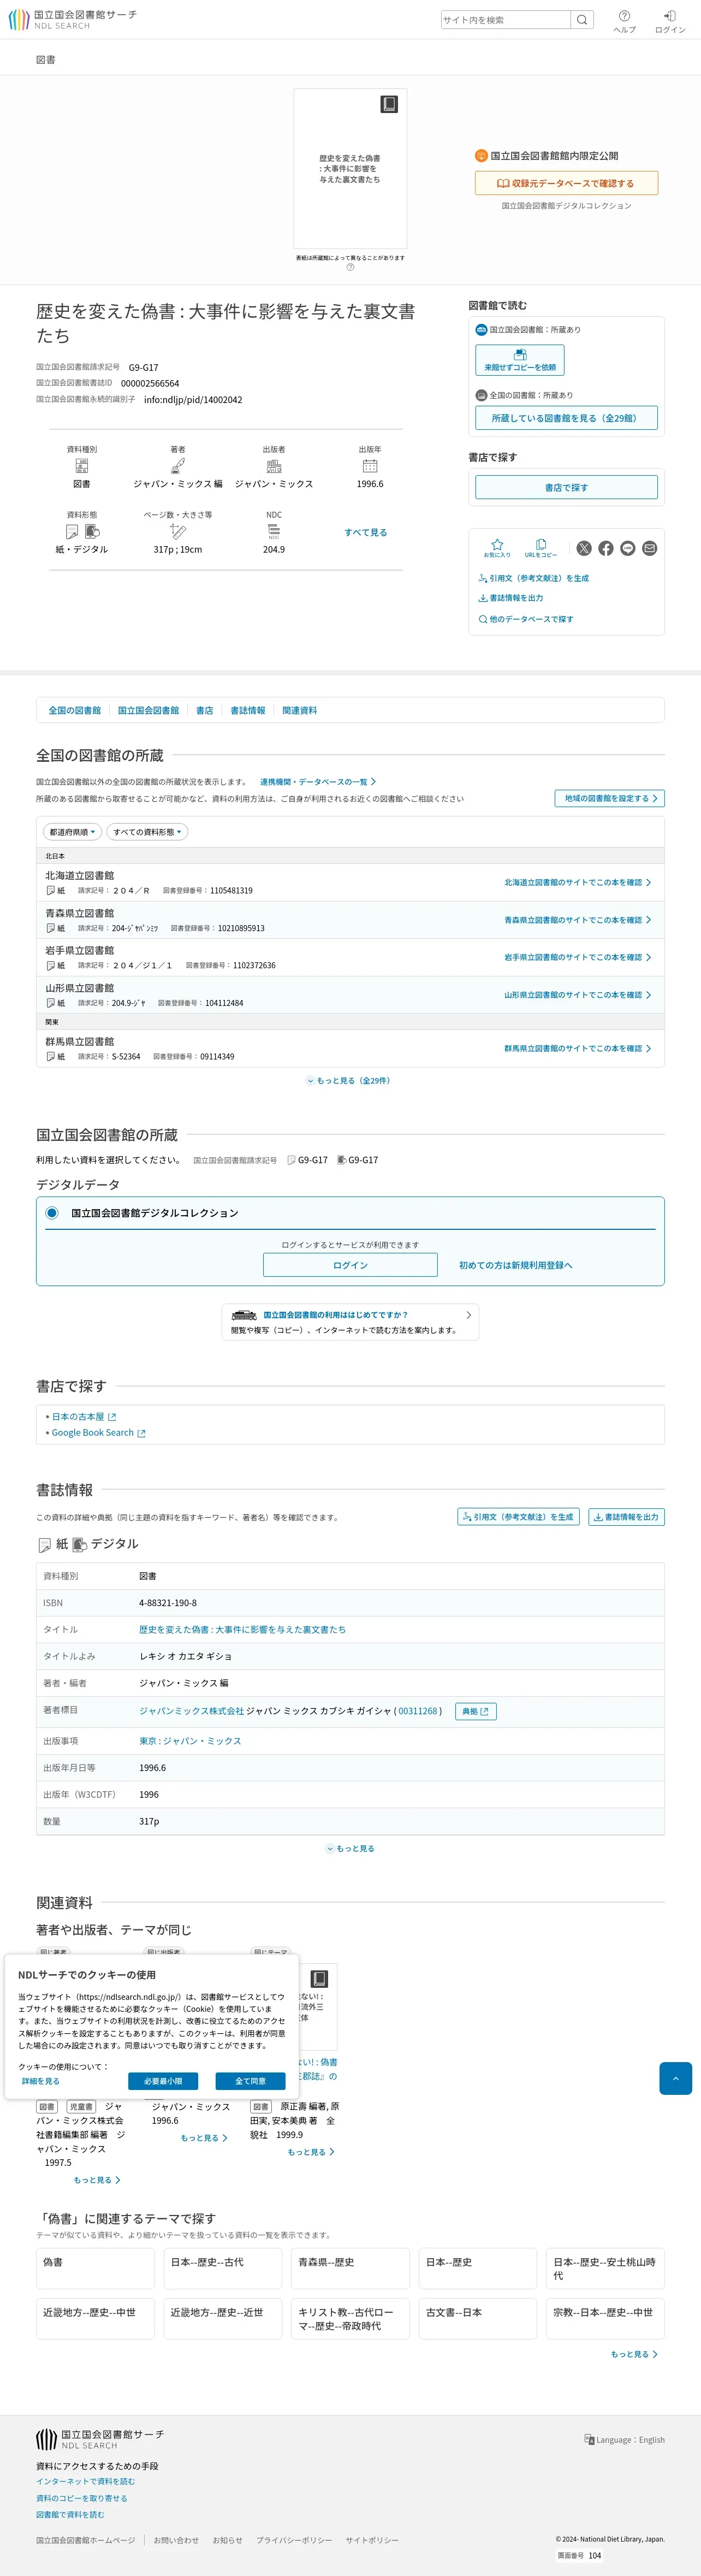This screenshot has width=701, height=2576.
Task: Share by email envelope icon
Action: click(x=650, y=548)
